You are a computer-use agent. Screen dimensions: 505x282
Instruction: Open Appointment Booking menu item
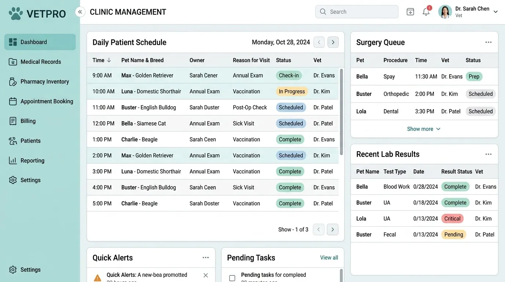click(x=40, y=101)
